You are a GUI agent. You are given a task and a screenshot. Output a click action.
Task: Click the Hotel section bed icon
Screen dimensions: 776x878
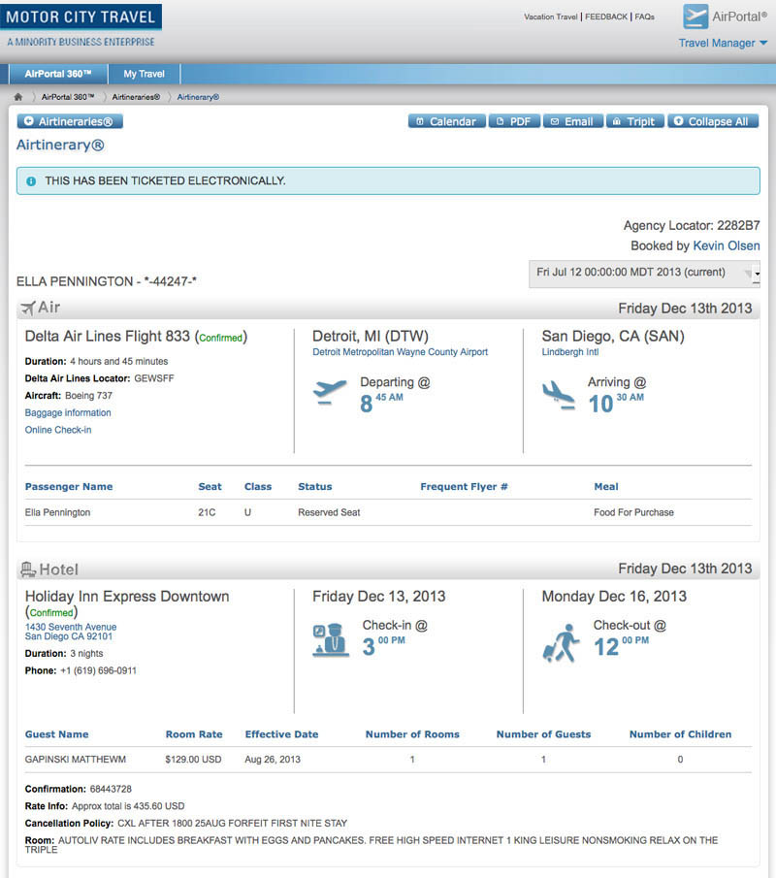(28, 569)
